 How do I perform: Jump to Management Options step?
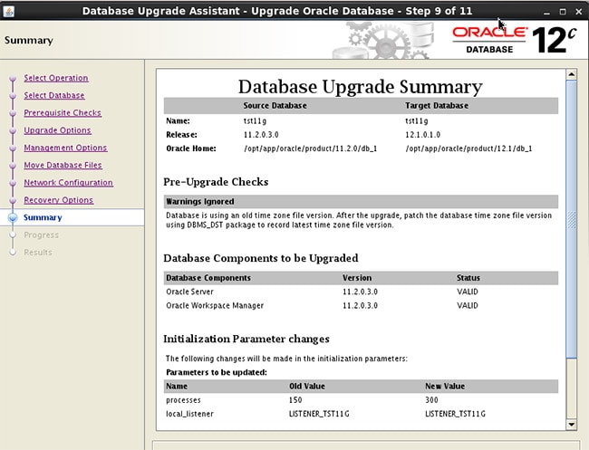(65, 148)
